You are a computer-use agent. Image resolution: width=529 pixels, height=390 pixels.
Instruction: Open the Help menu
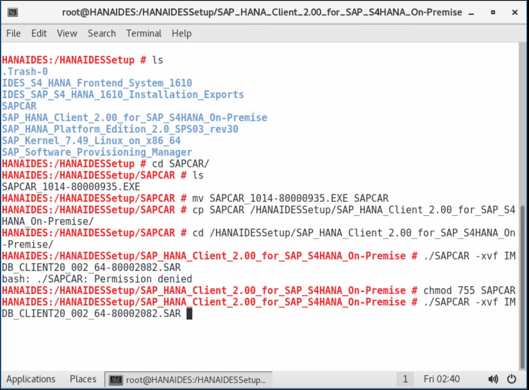tap(181, 33)
